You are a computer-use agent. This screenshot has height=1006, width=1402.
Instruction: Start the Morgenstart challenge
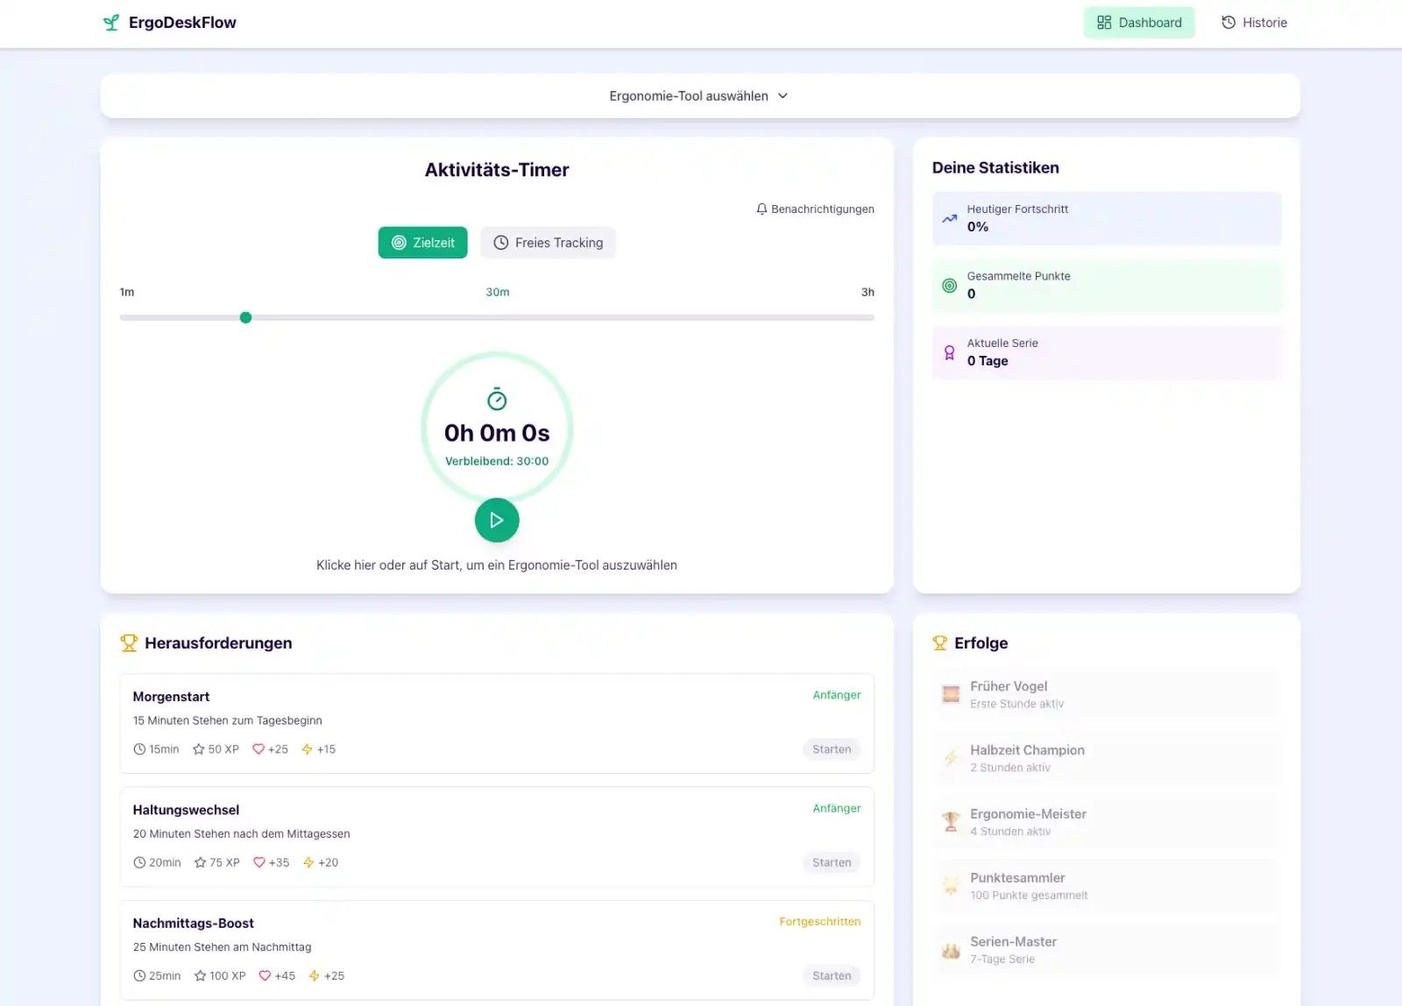[831, 749]
